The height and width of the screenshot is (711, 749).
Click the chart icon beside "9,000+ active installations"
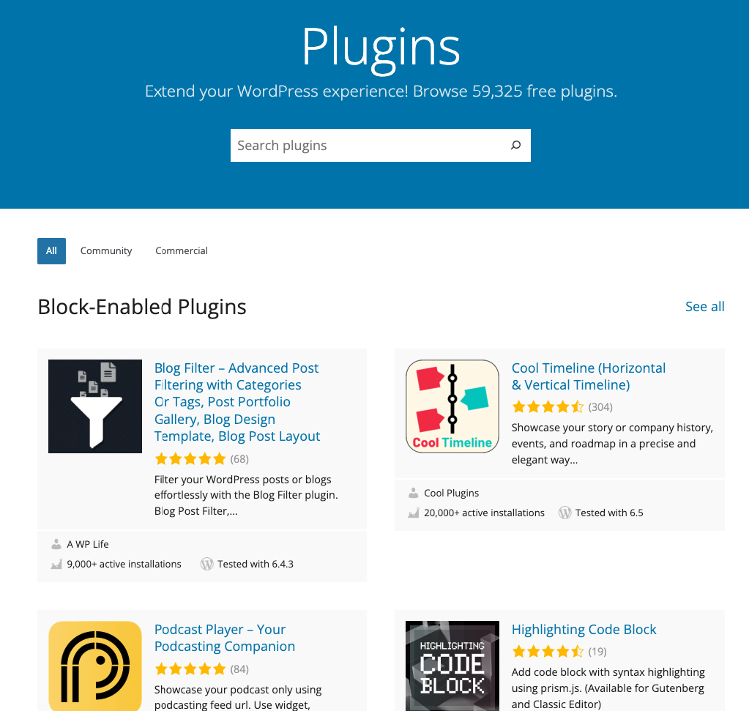(56, 564)
